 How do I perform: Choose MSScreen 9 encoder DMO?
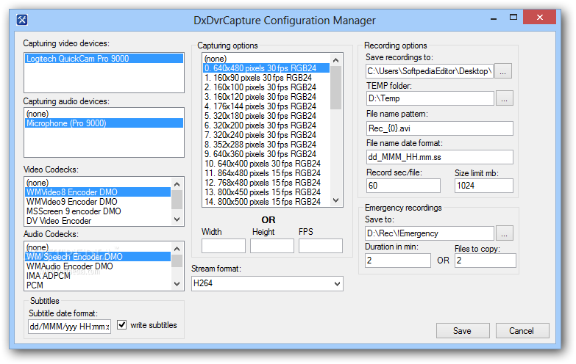pos(98,211)
